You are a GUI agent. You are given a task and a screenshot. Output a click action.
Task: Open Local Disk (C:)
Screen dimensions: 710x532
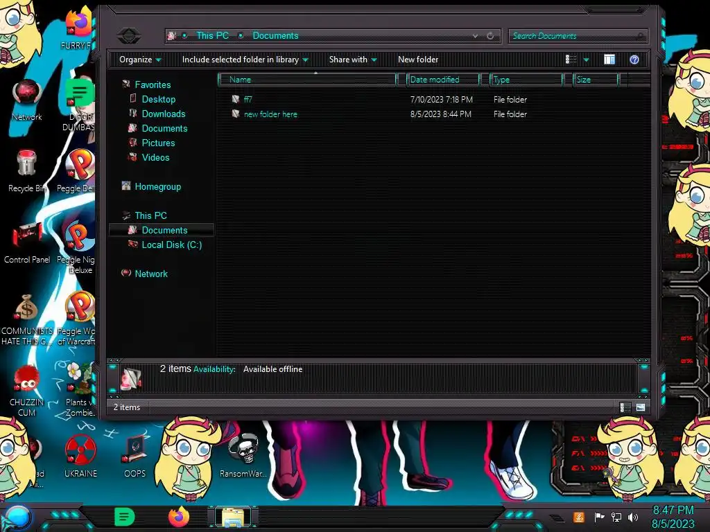(172, 245)
